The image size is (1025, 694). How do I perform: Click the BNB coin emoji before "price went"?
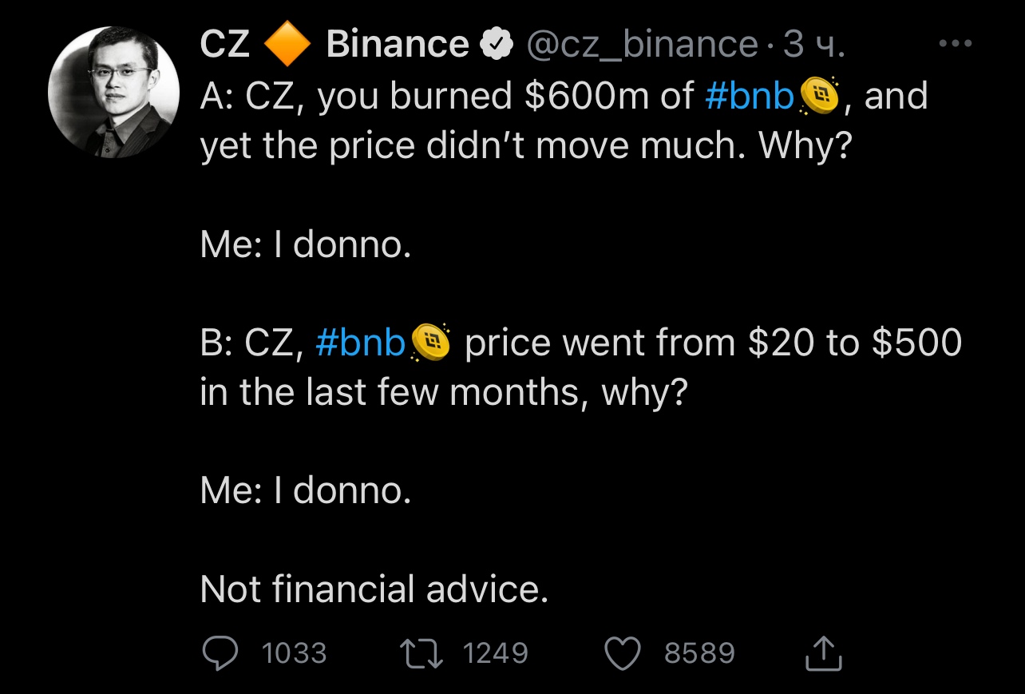[x=431, y=343]
